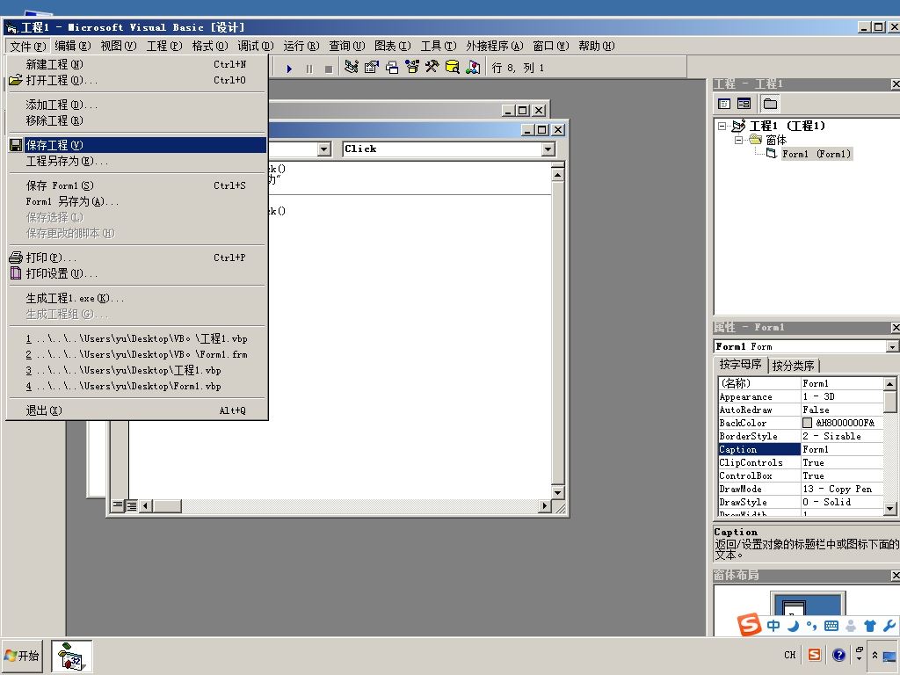Select the Caption property row
Viewport: 900px width, 675px height.
coord(801,449)
